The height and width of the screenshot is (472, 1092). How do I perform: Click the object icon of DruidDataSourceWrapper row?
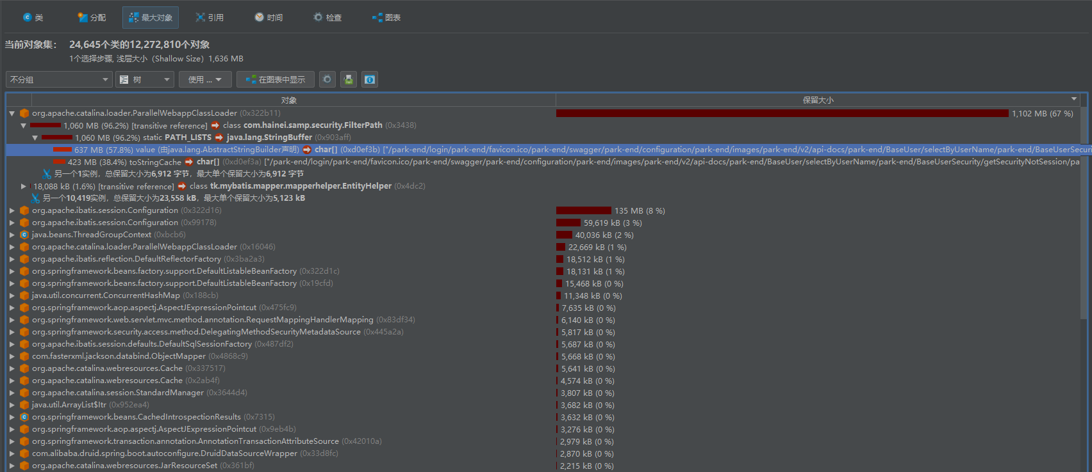click(24, 453)
